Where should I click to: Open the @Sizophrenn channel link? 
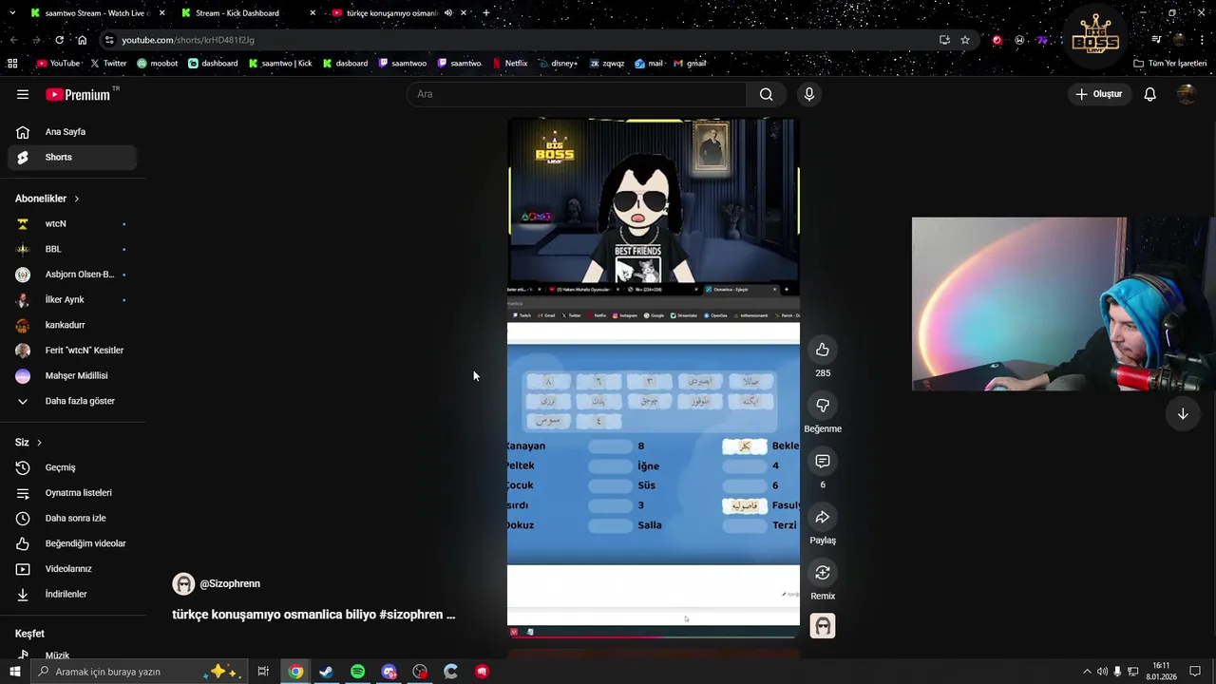pyautogui.click(x=229, y=584)
